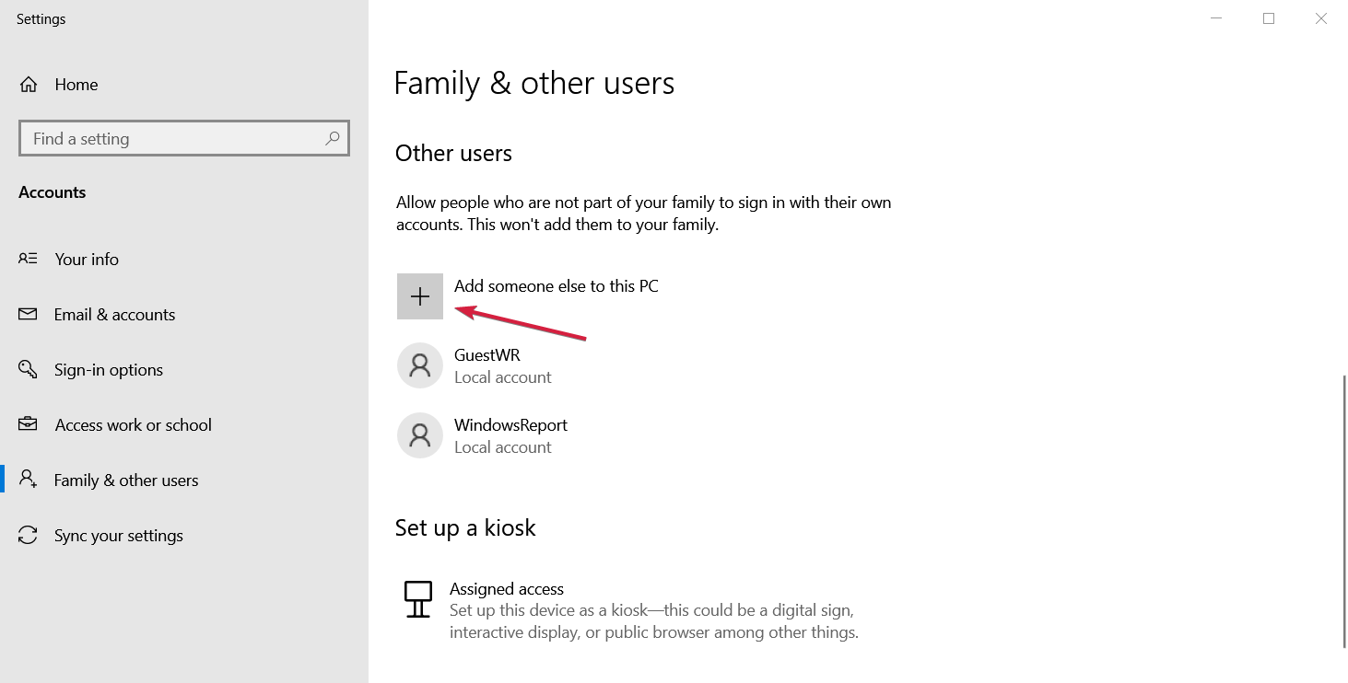The height and width of the screenshot is (683, 1348).
Task: Click the Assigned access kiosk icon
Action: [419, 598]
